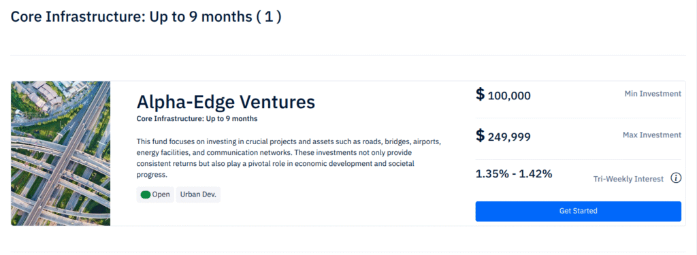Screen dimensions: 697x255
Task: Click the $100,000 minimum investment amount
Action: [503, 95]
